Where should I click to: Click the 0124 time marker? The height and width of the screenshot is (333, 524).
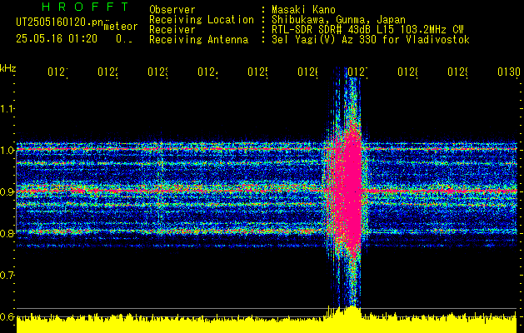pyautogui.click(x=207, y=72)
